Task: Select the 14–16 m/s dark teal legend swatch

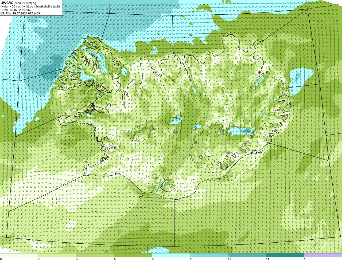Action: [285, 255]
